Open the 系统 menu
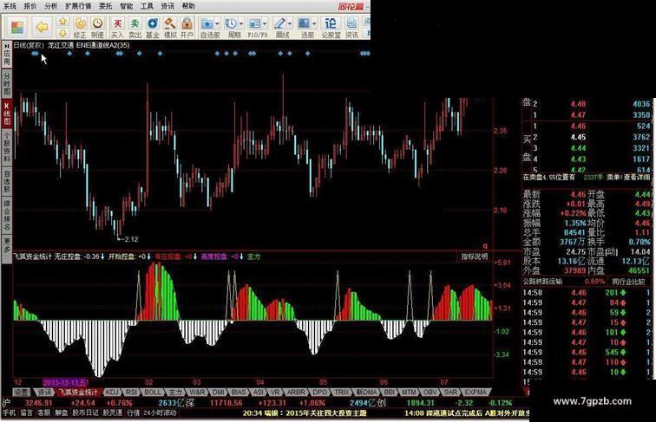This screenshot has height=422, width=656. 10,6
